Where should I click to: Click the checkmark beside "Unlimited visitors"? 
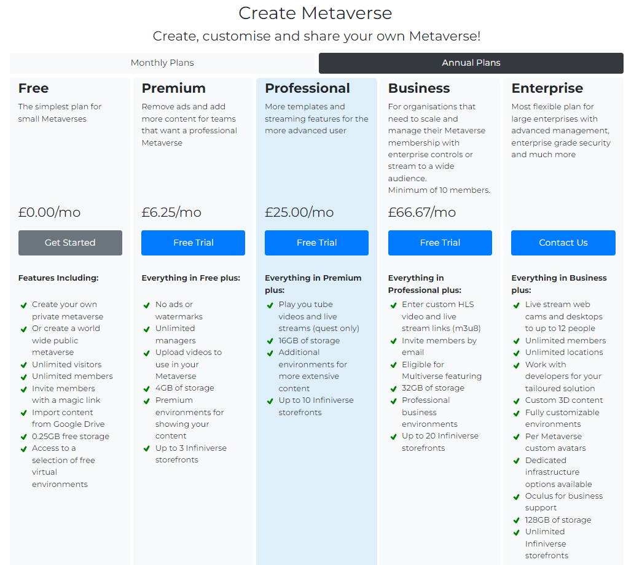23,365
